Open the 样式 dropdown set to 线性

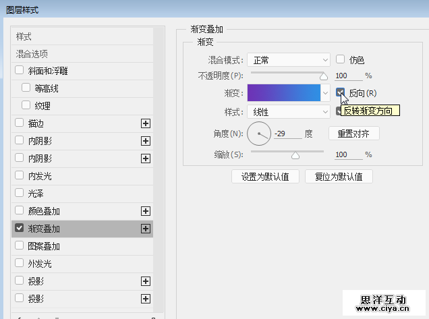288,112
